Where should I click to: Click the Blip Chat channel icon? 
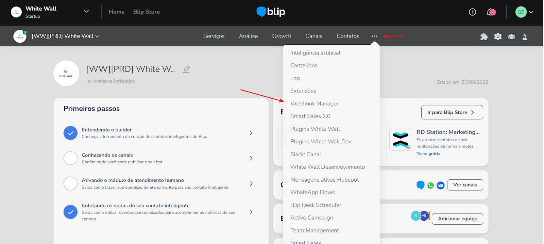(421, 185)
